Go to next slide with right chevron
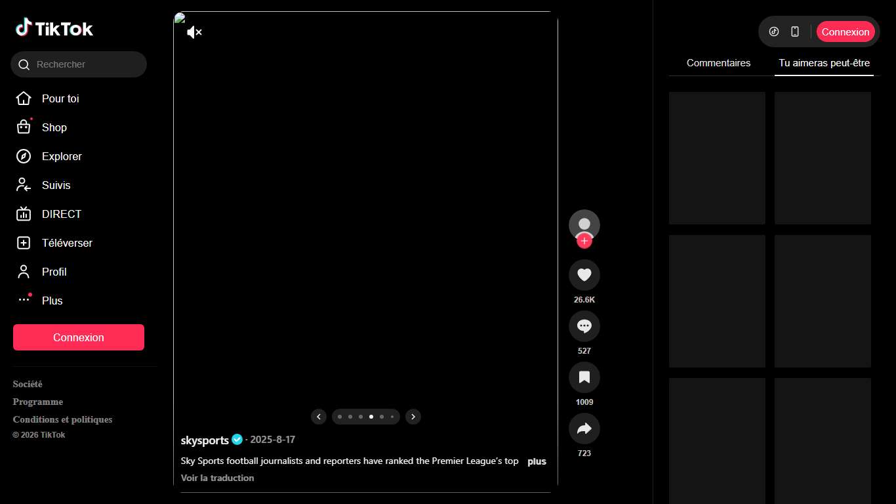This screenshot has height=504, width=896. coord(413,417)
